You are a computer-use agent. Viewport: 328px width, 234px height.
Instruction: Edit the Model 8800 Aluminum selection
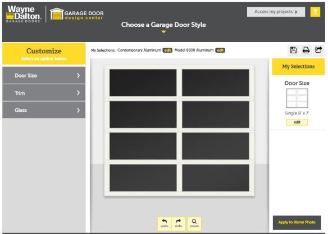pos(220,51)
